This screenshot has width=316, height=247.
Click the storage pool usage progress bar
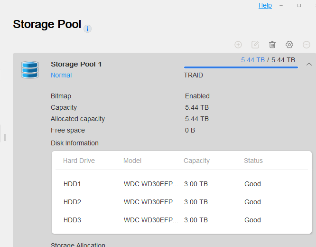[241, 67]
